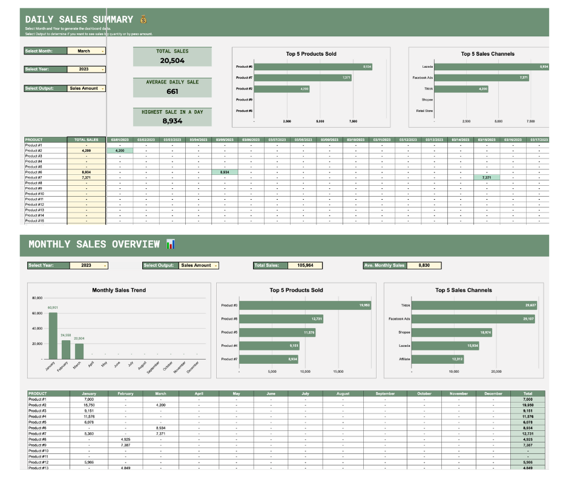The width and height of the screenshot is (569, 477).
Task: Click the January bar in Monthly Sales Trend
Action: point(53,336)
